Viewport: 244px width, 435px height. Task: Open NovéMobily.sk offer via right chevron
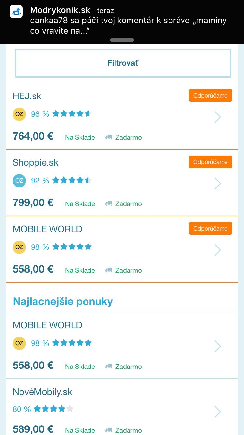click(x=218, y=412)
